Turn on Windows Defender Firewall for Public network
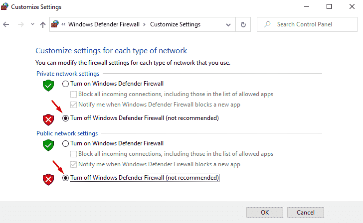 coord(65,143)
